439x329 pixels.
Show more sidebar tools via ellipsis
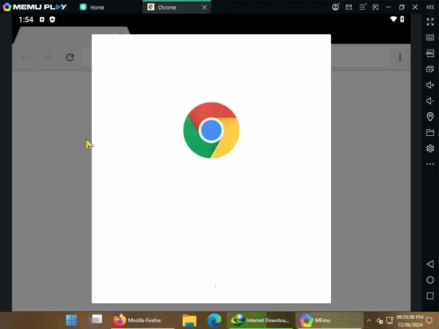click(x=430, y=164)
